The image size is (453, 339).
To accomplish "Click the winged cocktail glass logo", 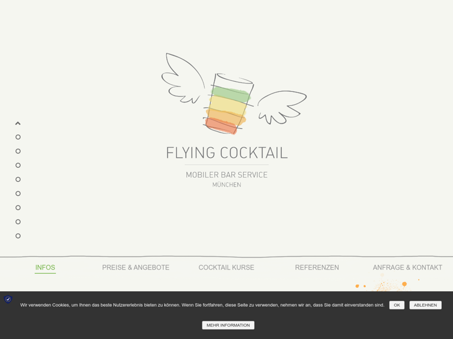I will 234,94.
